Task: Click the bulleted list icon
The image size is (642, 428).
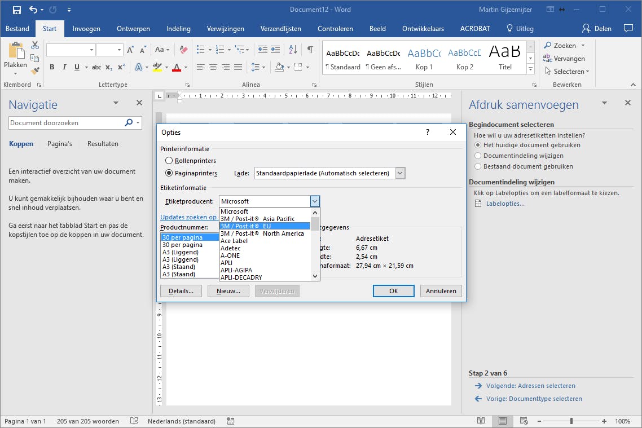Action: pos(200,50)
